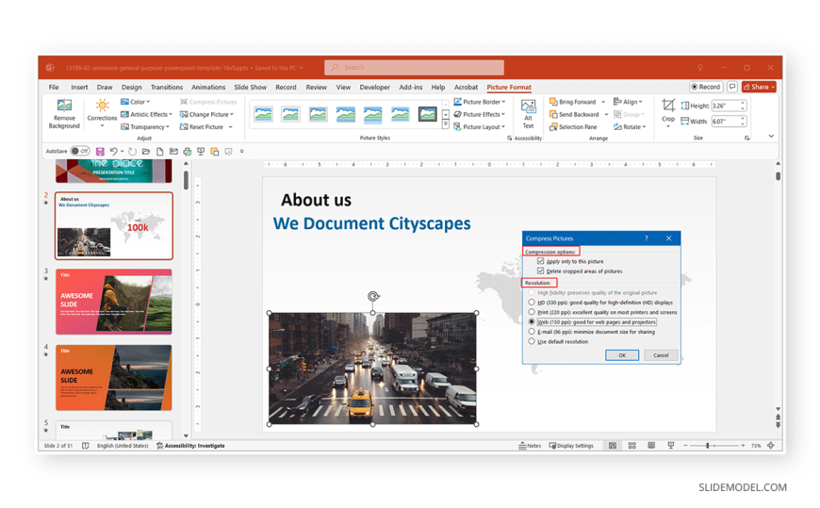Click help question mark in Compress Pictures dialog
The image size is (820, 508).
[647, 238]
